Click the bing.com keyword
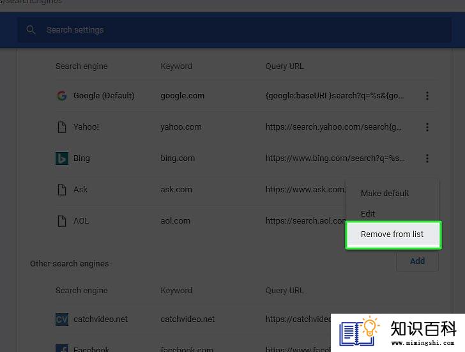Image resolution: width=465 pixels, height=352 pixels. [x=178, y=158]
